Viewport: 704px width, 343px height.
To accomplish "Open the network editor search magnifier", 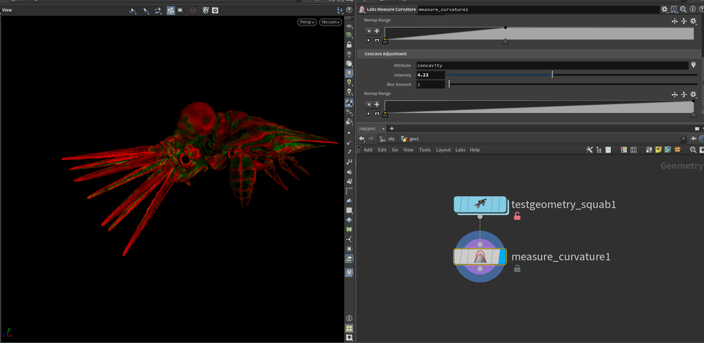I will click(693, 150).
